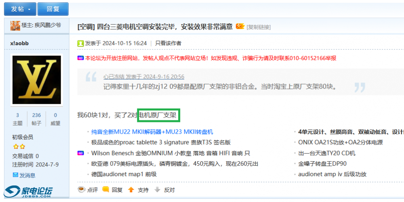This screenshot has height=202, width=404.
Task: Click the 楼主 small avatar icon
Action: [x=15, y=25]
